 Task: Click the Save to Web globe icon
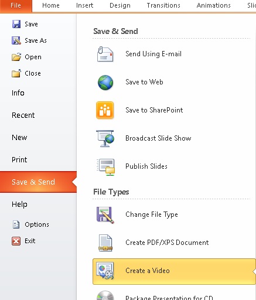105,82
